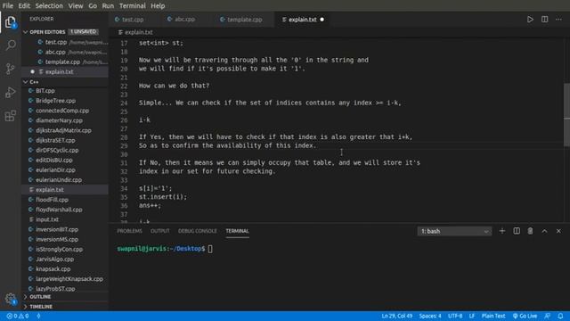
Task: Open template.cpp in Open Editors list
Action: click(65, 62)
